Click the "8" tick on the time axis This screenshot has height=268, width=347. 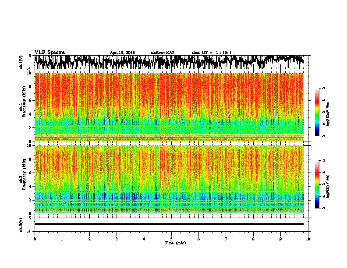[x=253, y=239]
